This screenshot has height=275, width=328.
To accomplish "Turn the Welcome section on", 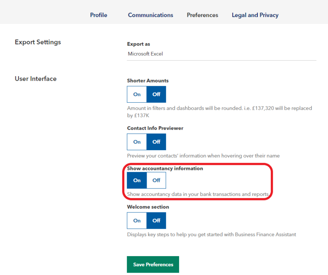I will [x=137, y=221].
